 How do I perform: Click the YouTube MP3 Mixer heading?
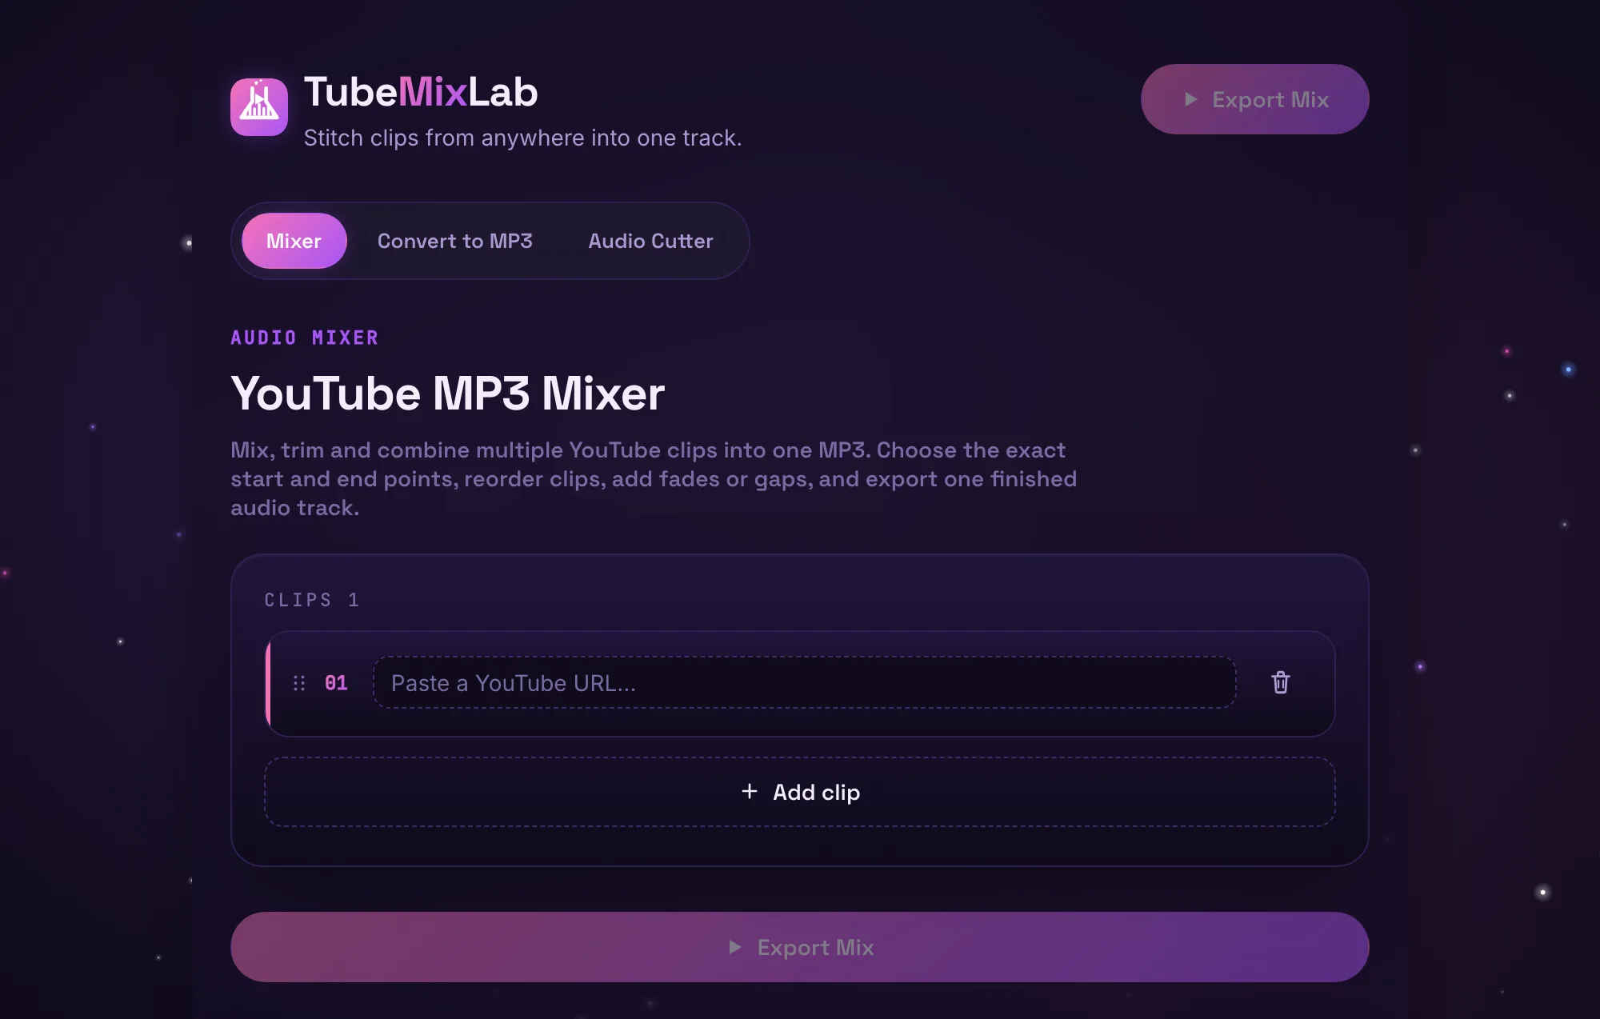coord(447,394)
